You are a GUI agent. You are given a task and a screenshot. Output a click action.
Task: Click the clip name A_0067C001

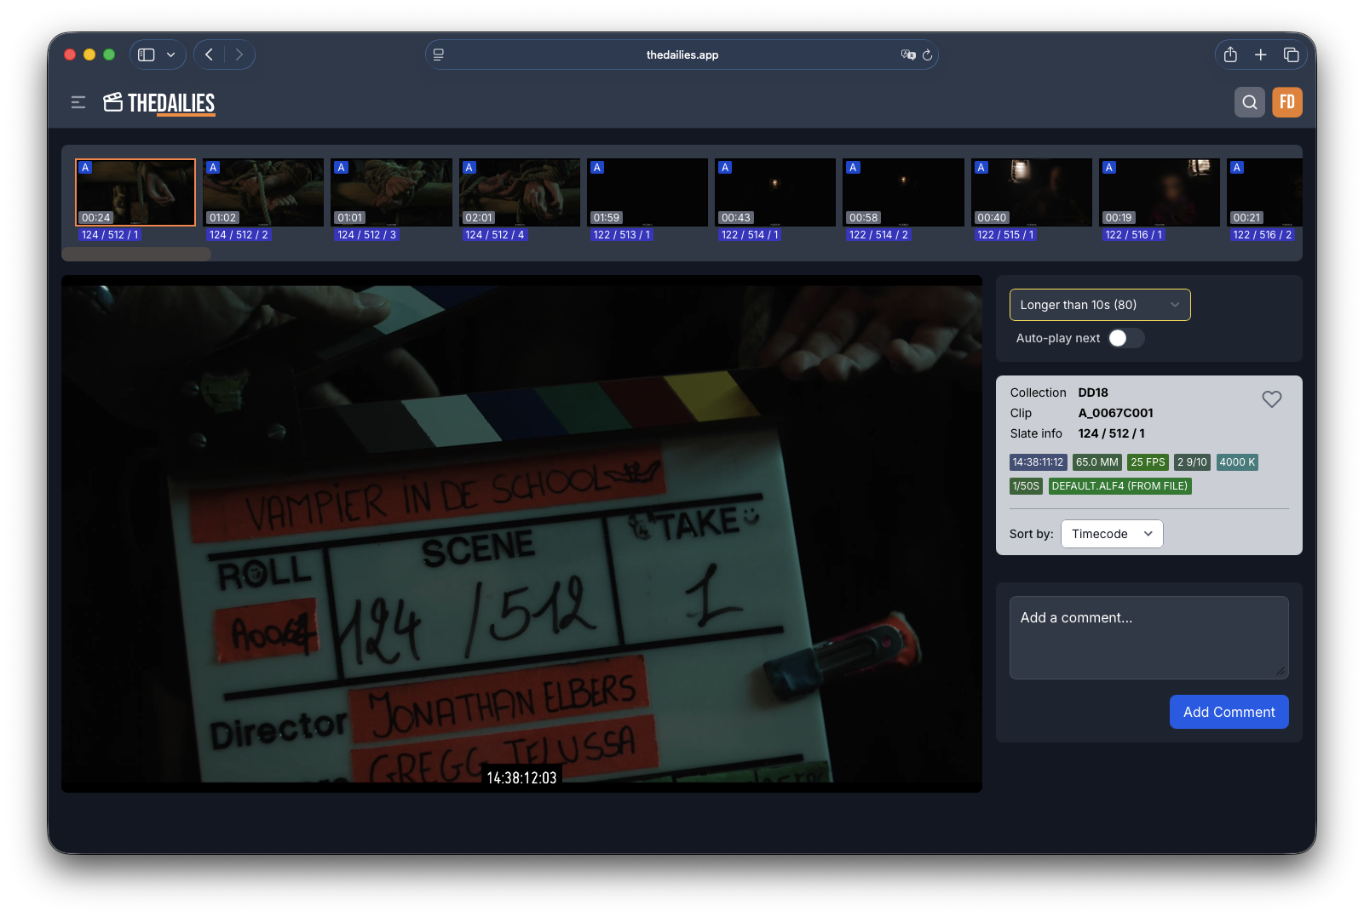click(x=1115, y=413)
